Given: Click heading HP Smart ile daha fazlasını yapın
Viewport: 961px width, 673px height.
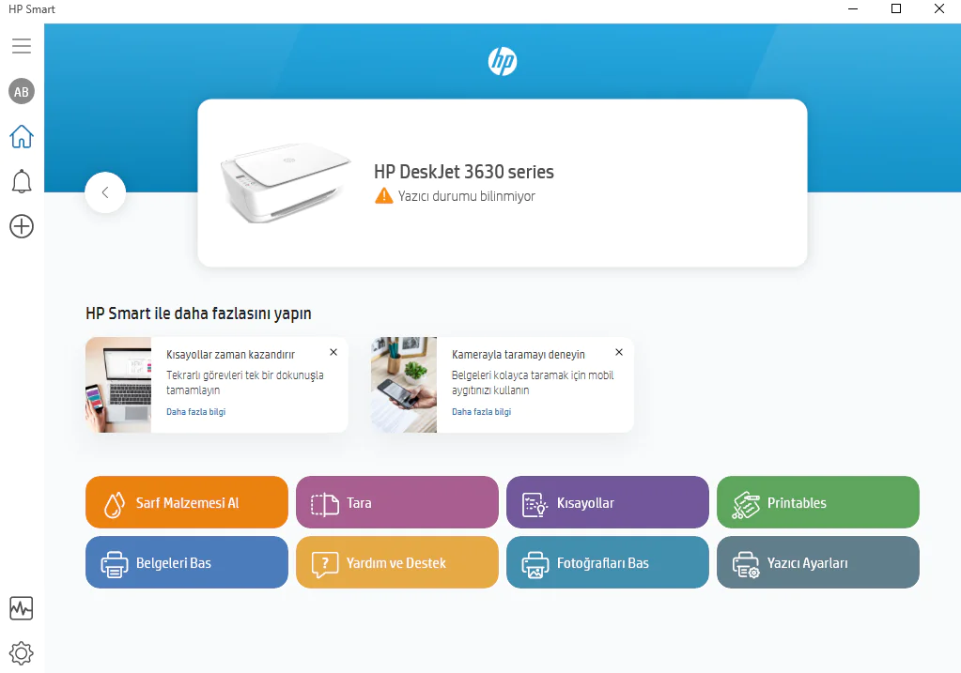Looking at the screenshot, I should coord(198,314).
